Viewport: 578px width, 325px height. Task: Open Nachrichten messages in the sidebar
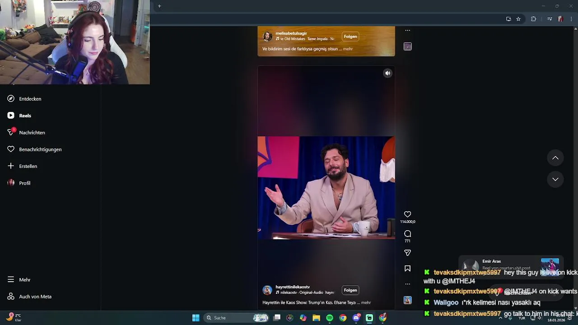point(32,133)
